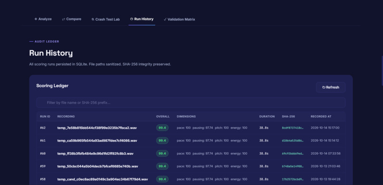Refresh the Scoring Ledger
The width and height of the screenshot is (383, 185).
pos(330,87)
